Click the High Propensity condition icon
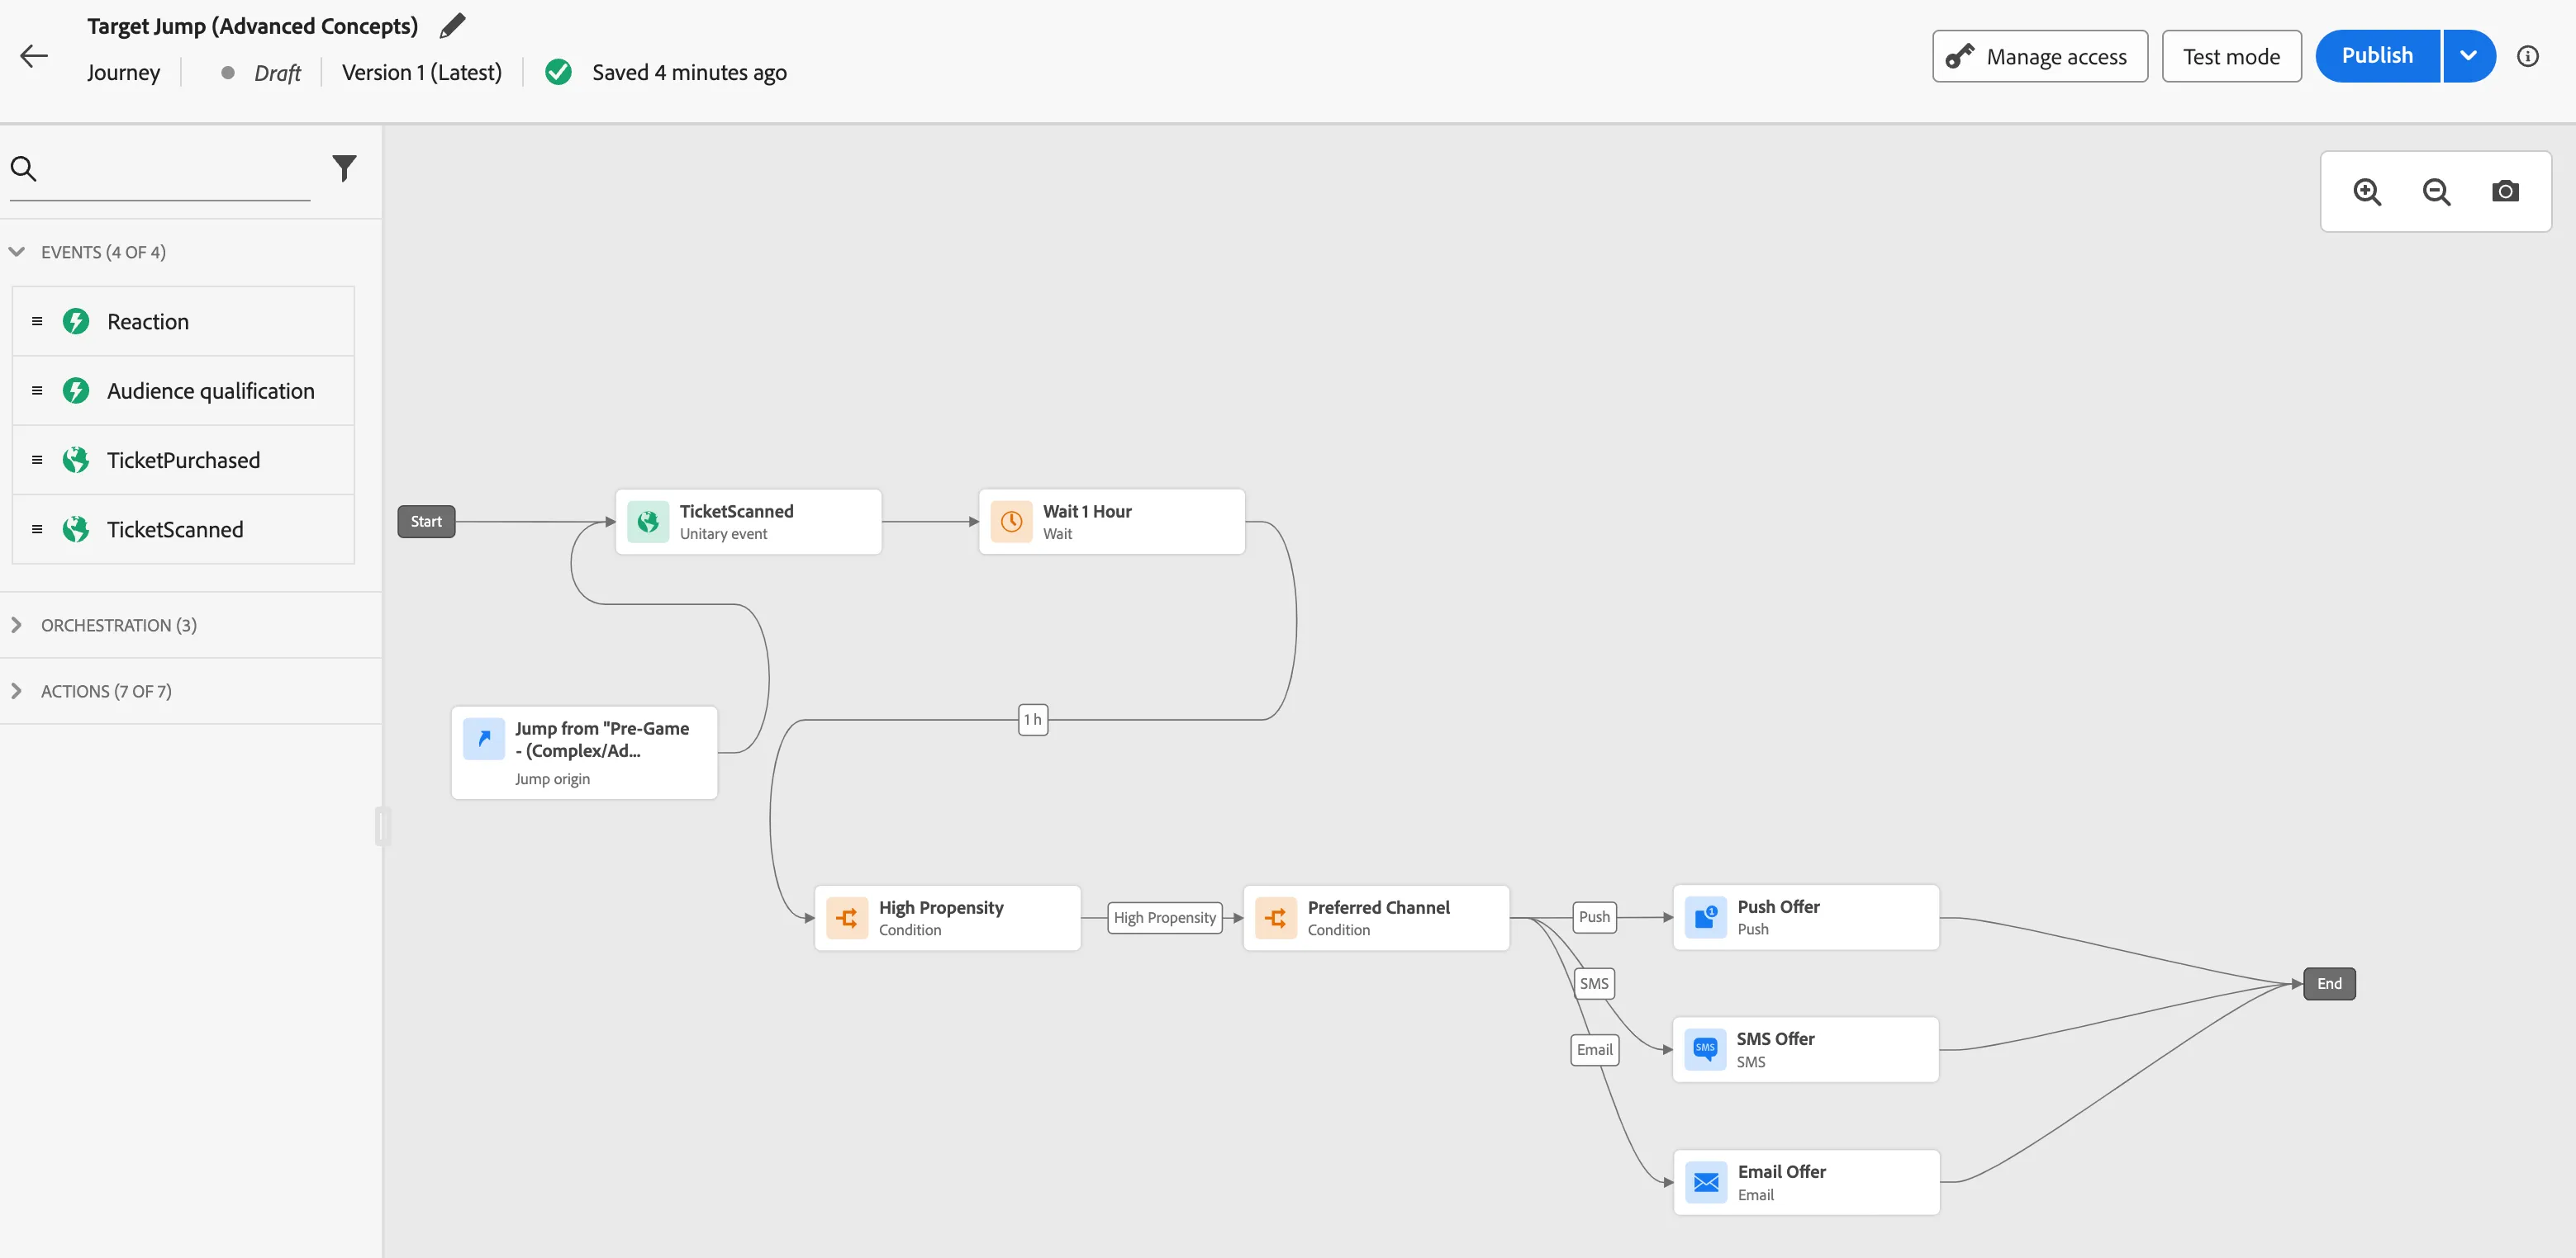The height and width of the screenshot is (1258, 2576). tap(847, 917)
